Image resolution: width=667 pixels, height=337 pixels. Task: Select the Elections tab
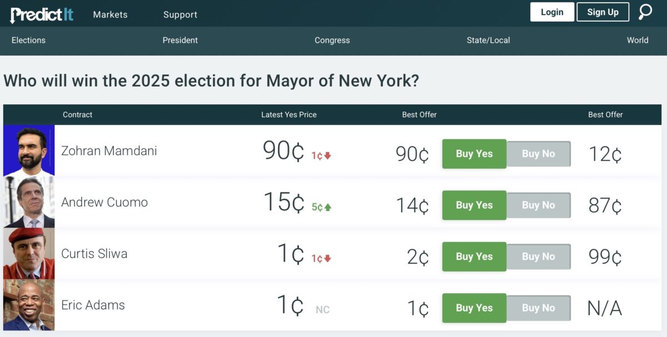click(x=28, y=40)
